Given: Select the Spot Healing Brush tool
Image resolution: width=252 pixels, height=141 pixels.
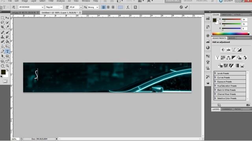Looking at the screenshot, I should [x=2, y=33].
